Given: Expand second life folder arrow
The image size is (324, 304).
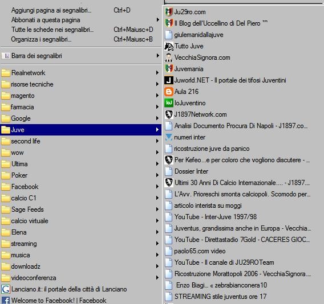Looking at the screenshot, I should pyautogui.click(x=157, y=141).
